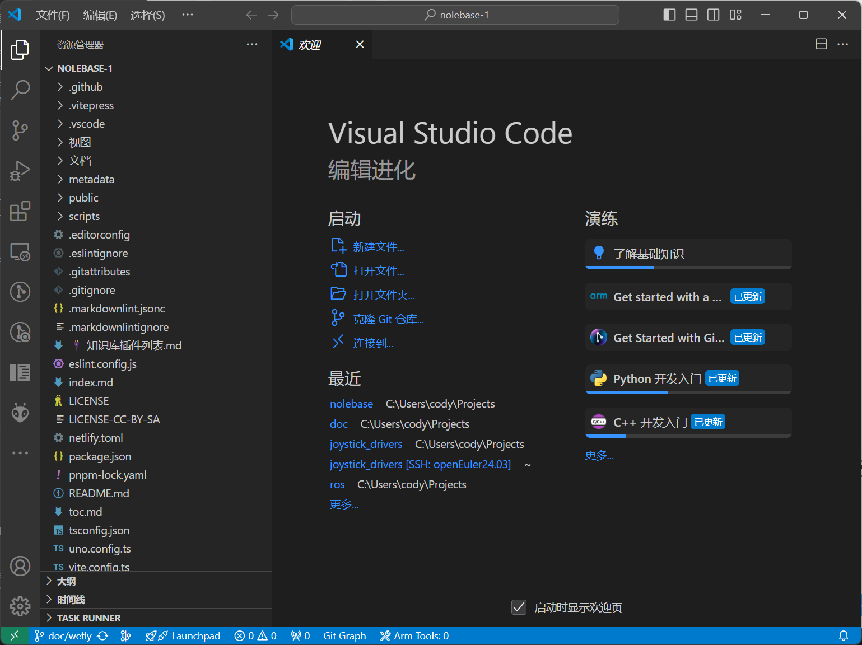This screenshot has height=645, width=862.
Task: Open Run and Debug view
Action: (20, 171)
